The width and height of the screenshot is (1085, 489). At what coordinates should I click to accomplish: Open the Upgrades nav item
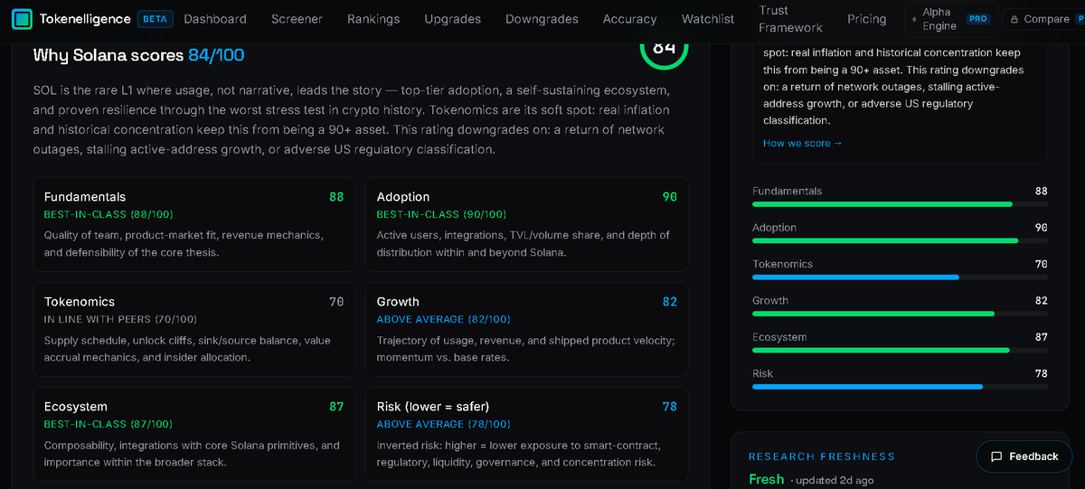(453, 19)
